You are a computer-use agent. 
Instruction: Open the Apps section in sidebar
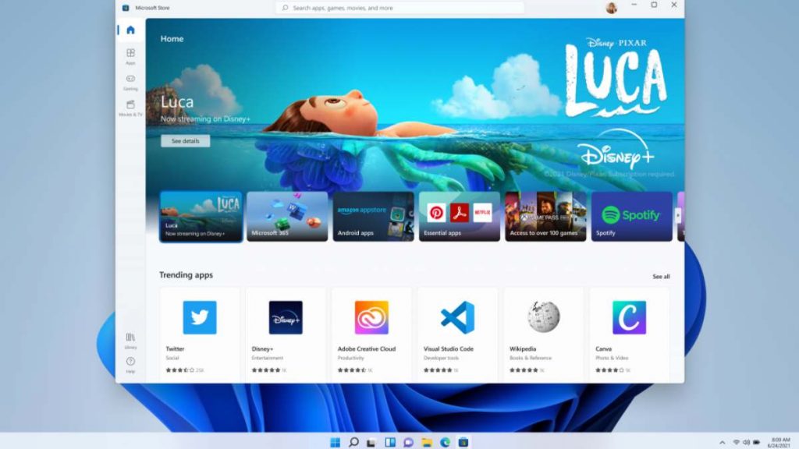click(130, 56)
